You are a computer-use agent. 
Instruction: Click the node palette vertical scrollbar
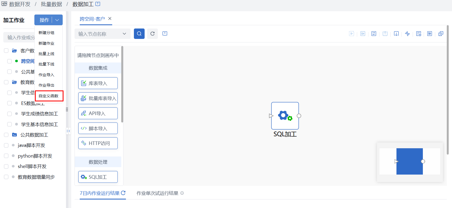click(x=122, y=84)
